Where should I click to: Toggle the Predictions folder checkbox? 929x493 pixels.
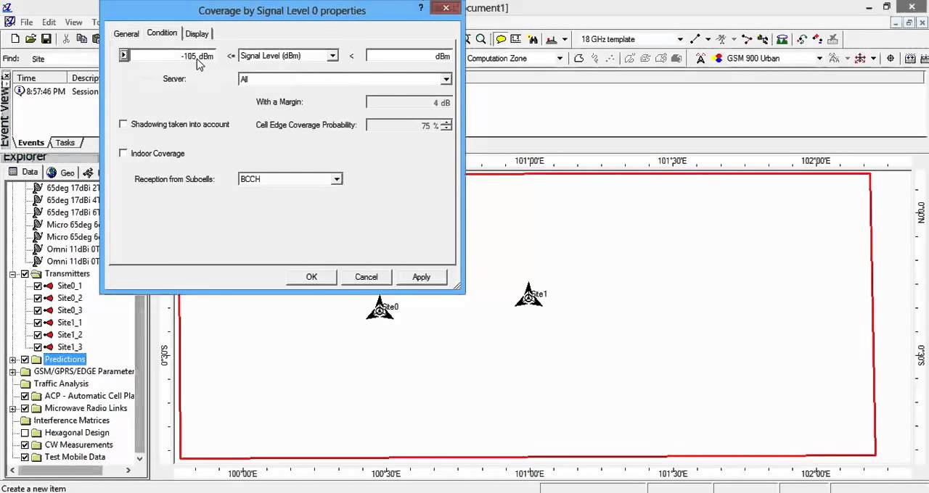[x=25, y=360]
